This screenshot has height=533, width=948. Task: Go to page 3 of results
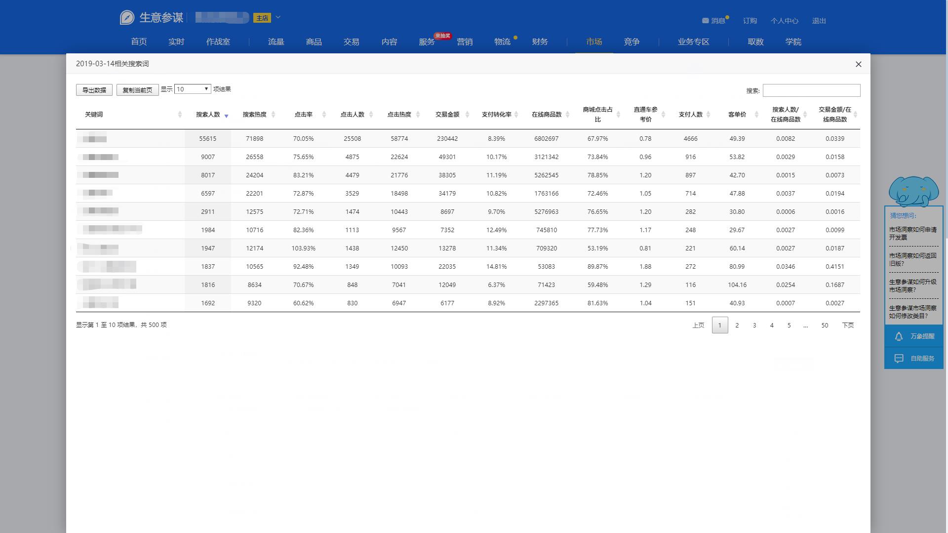pyautogui.click(x=754, y=325)
